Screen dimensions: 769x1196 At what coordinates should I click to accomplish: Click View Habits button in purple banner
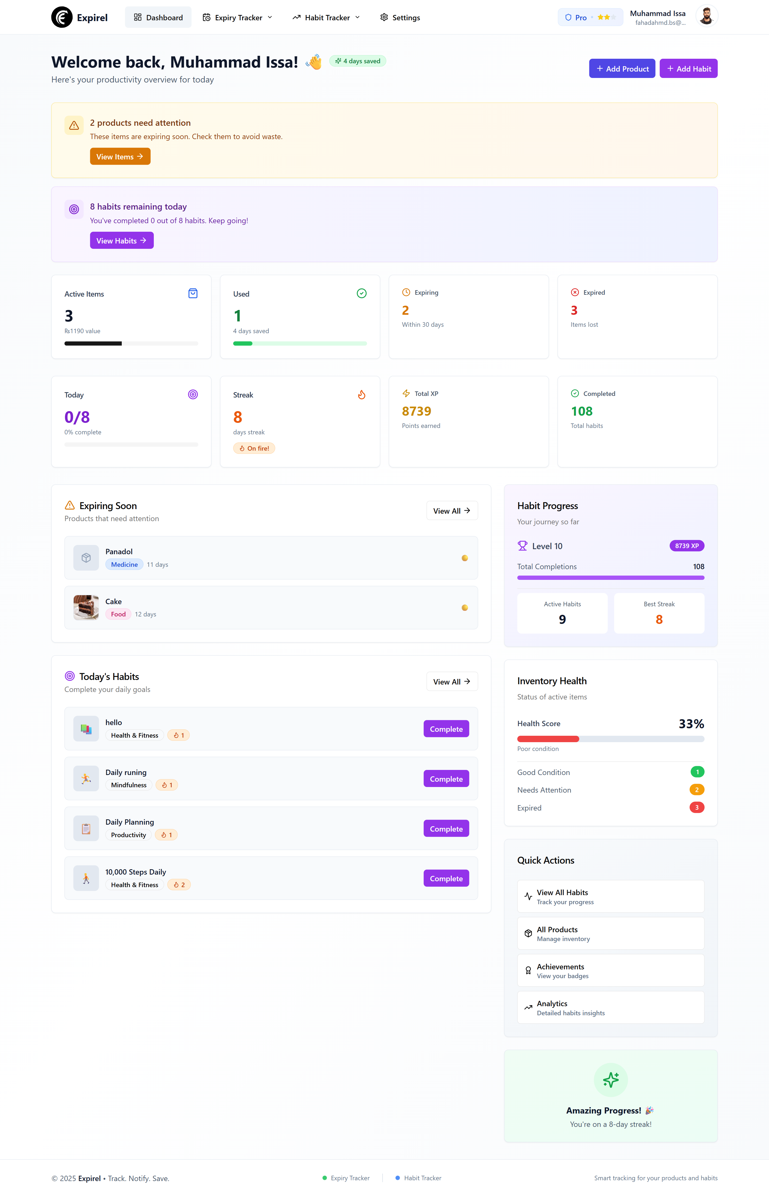(x=121, y=241)
